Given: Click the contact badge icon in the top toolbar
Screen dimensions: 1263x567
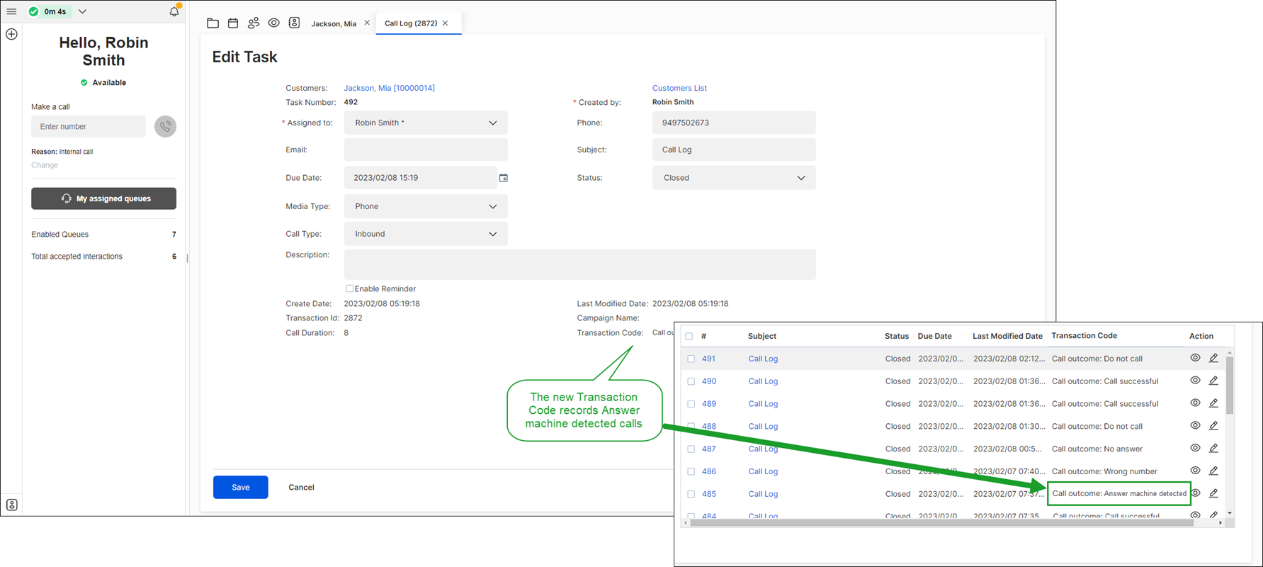Looking at the screenshot, I should point(294,23).
